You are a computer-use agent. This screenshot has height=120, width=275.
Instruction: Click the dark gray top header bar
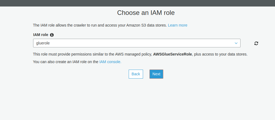pyautogui.click(x=137, y=3)
